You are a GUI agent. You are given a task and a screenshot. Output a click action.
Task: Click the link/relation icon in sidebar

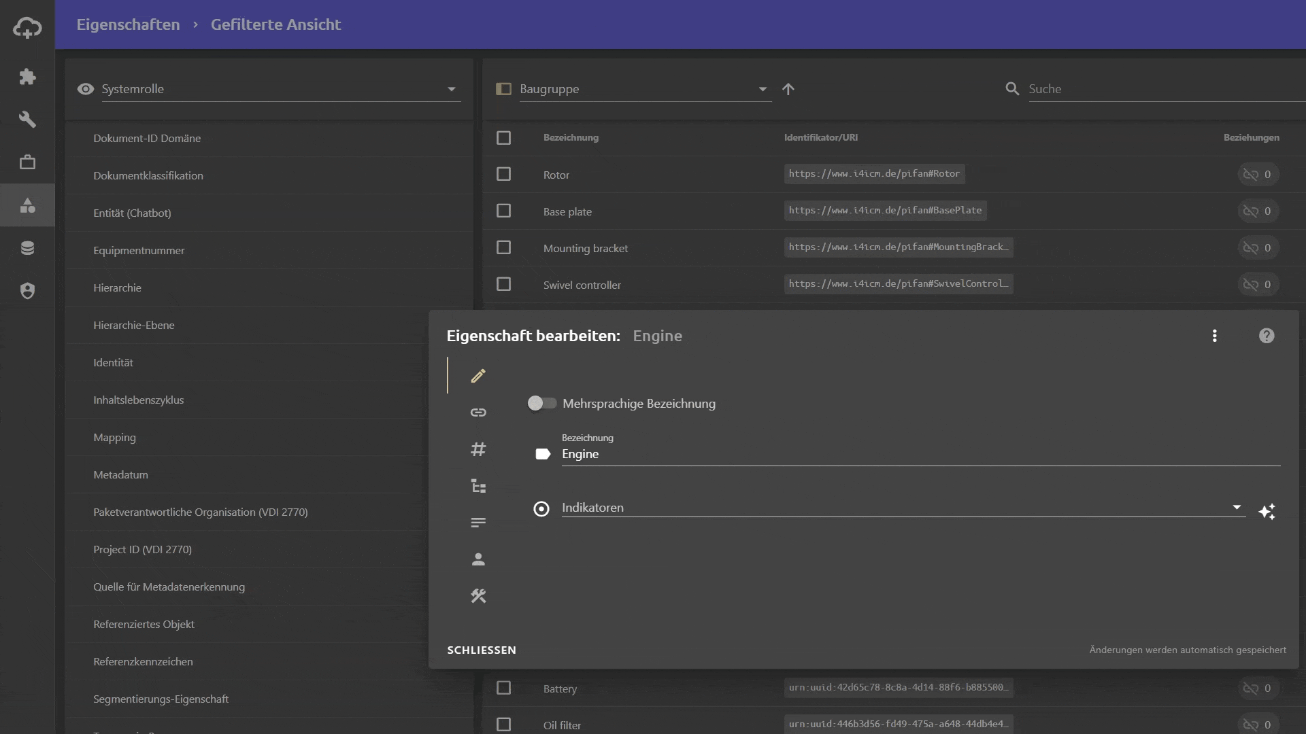coord(478,413)
